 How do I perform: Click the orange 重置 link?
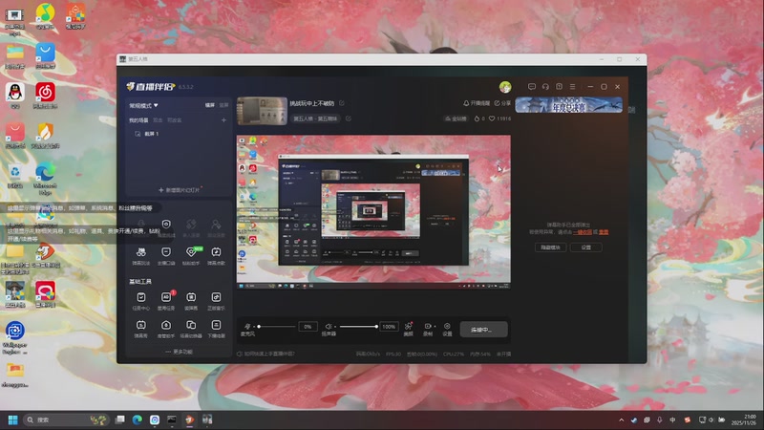[604, 232]
